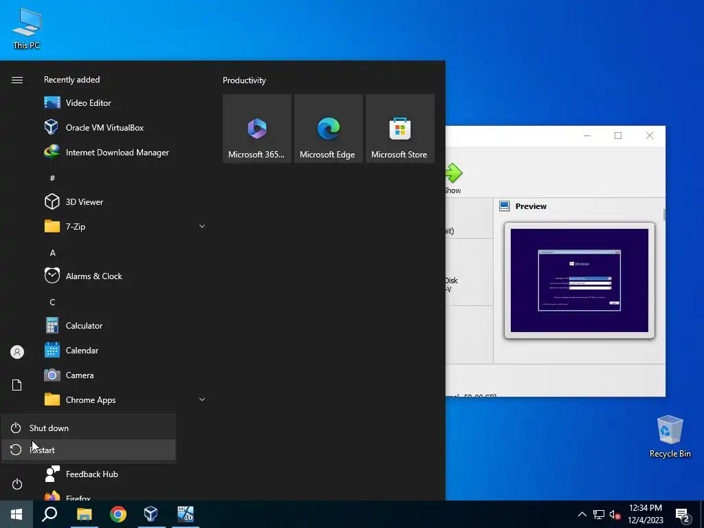Screen dimensions: 704x528
Task: Open the Action Center notifications icon
Action: point(683,515)
